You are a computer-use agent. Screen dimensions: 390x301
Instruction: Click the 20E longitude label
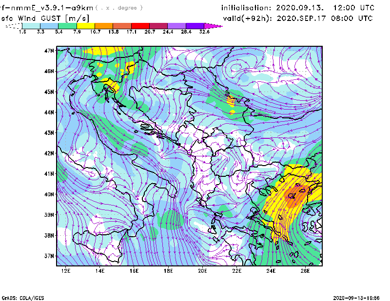[202, 271]
